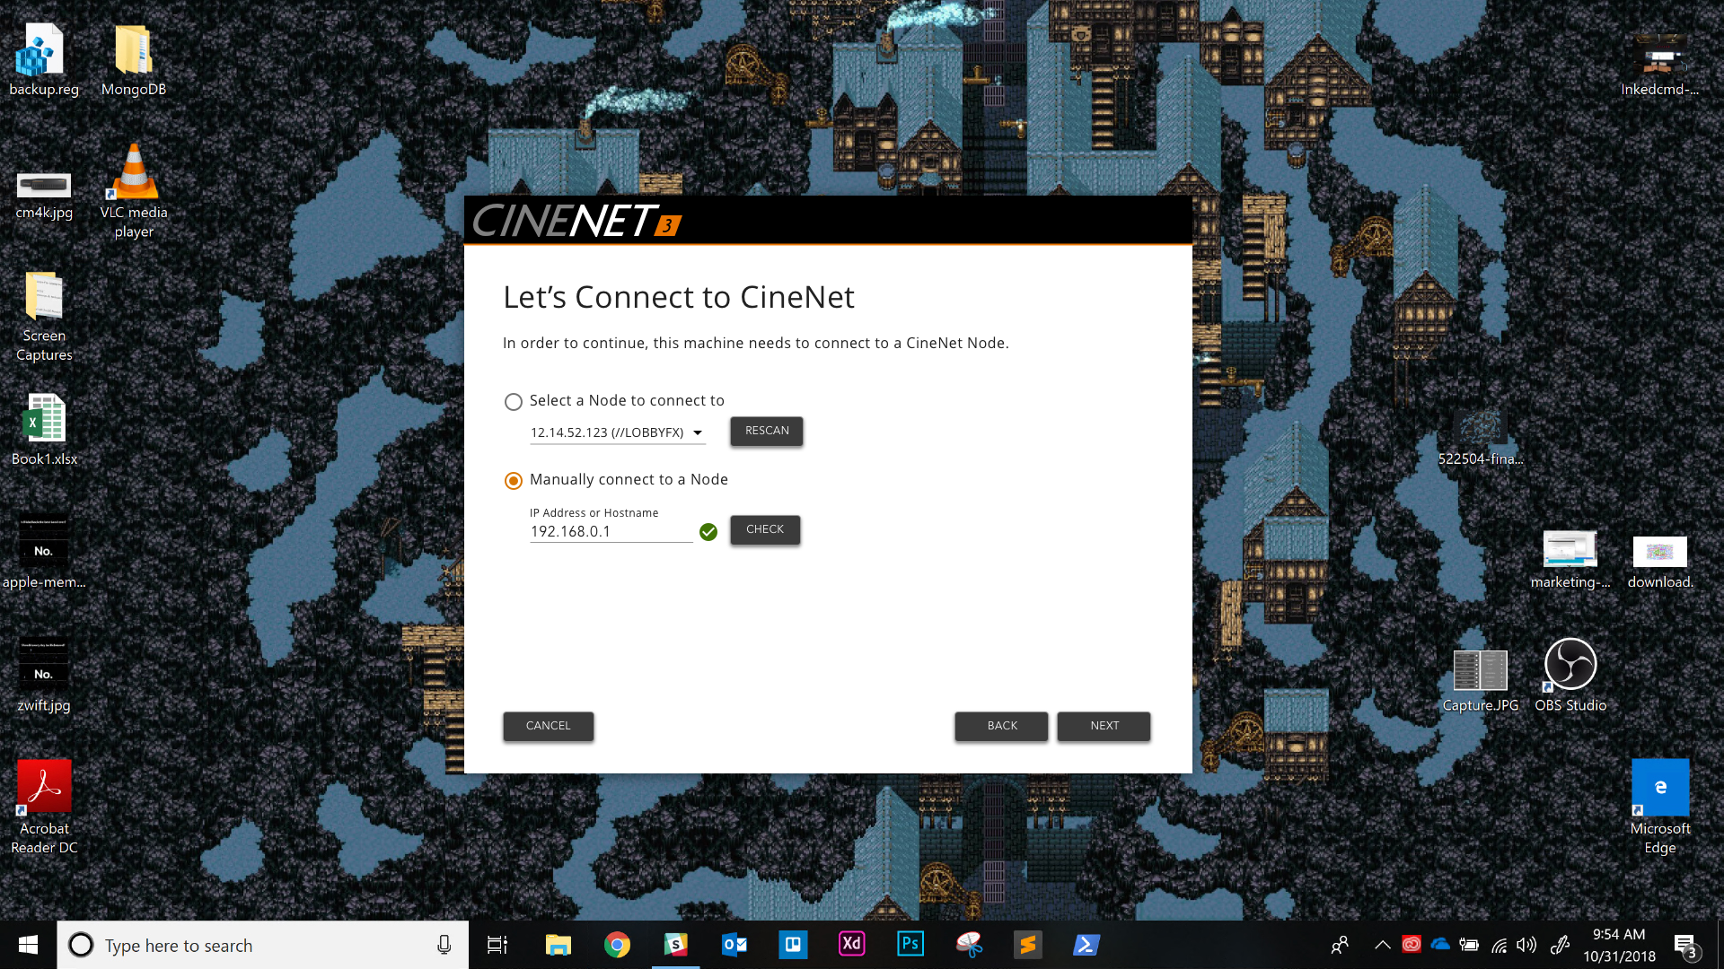The width and height of the screenshot is (1724, 969).
Task: Open the People icon in taskbar
Action: point(1340,945)
